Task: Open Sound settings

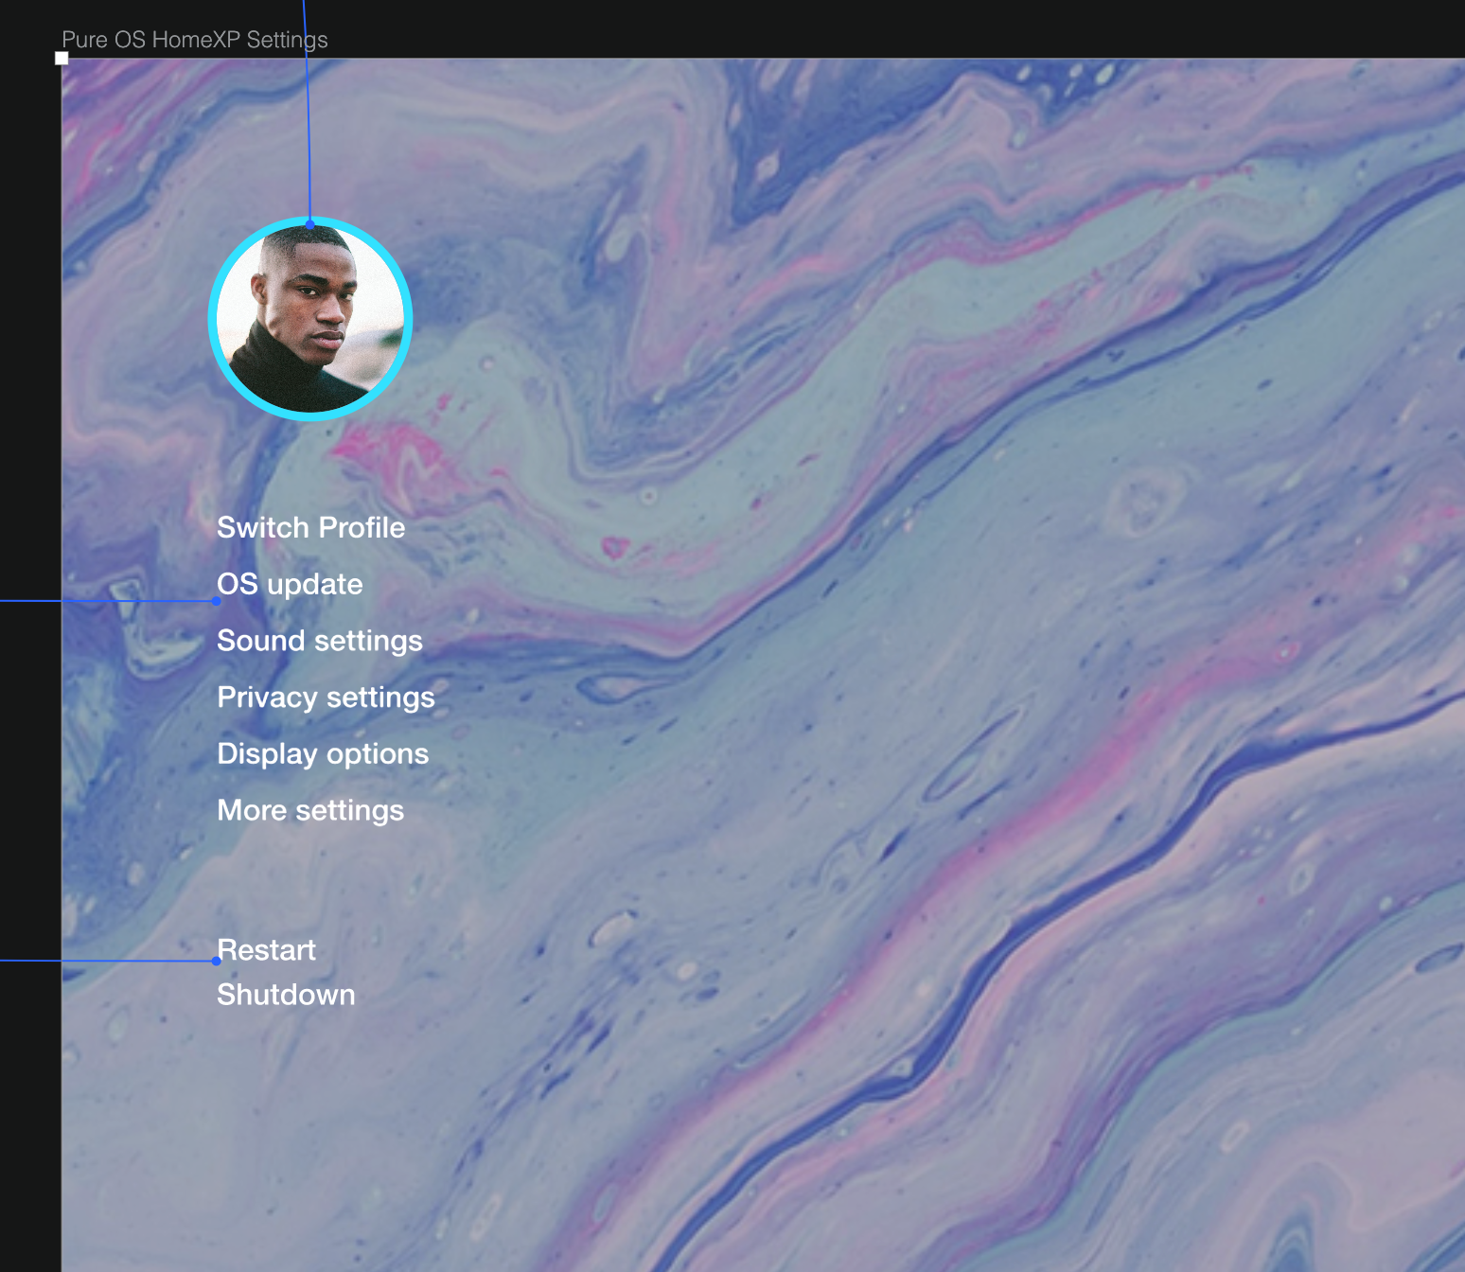Action: [x=320, y=641]
